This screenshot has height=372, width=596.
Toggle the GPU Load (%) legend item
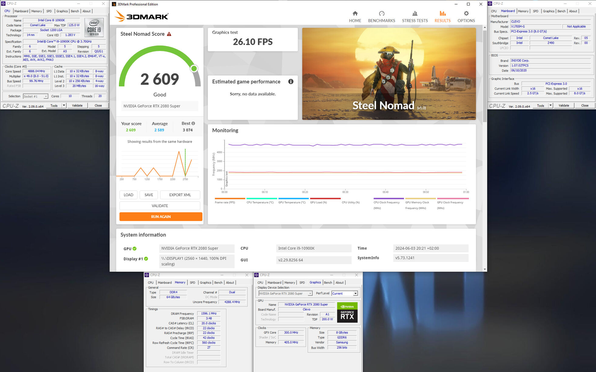click(x=318, y=202)
